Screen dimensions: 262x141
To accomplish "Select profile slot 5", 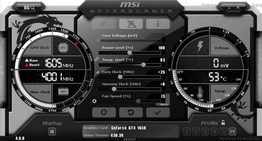I will [x=224, y=132].
